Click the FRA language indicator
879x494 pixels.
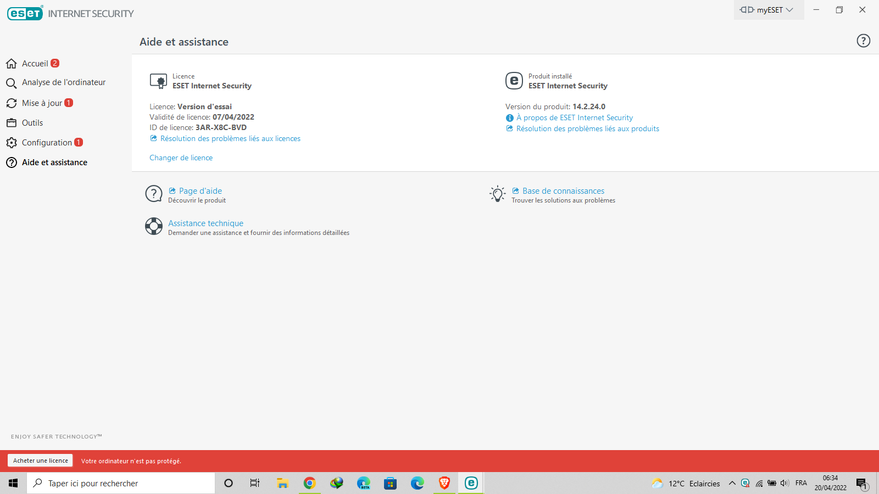[801, 483]
